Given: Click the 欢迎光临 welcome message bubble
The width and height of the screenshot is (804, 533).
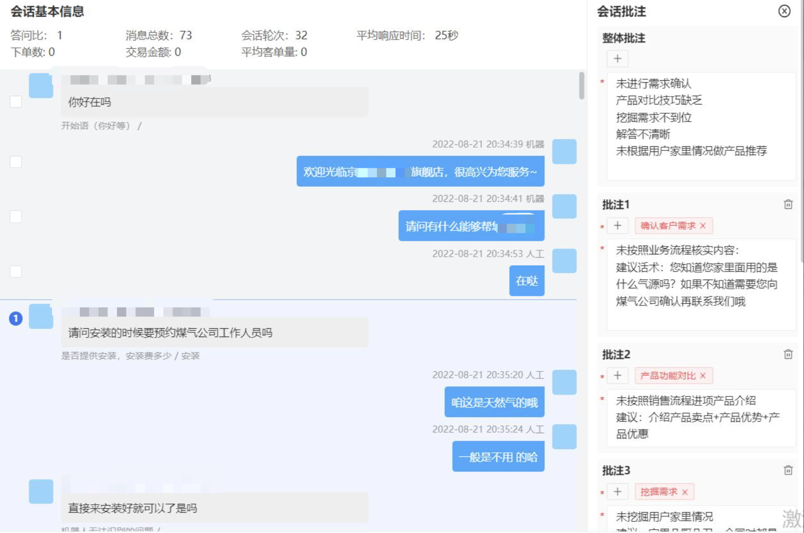Looking at the screenshot, I should (420, 171).
